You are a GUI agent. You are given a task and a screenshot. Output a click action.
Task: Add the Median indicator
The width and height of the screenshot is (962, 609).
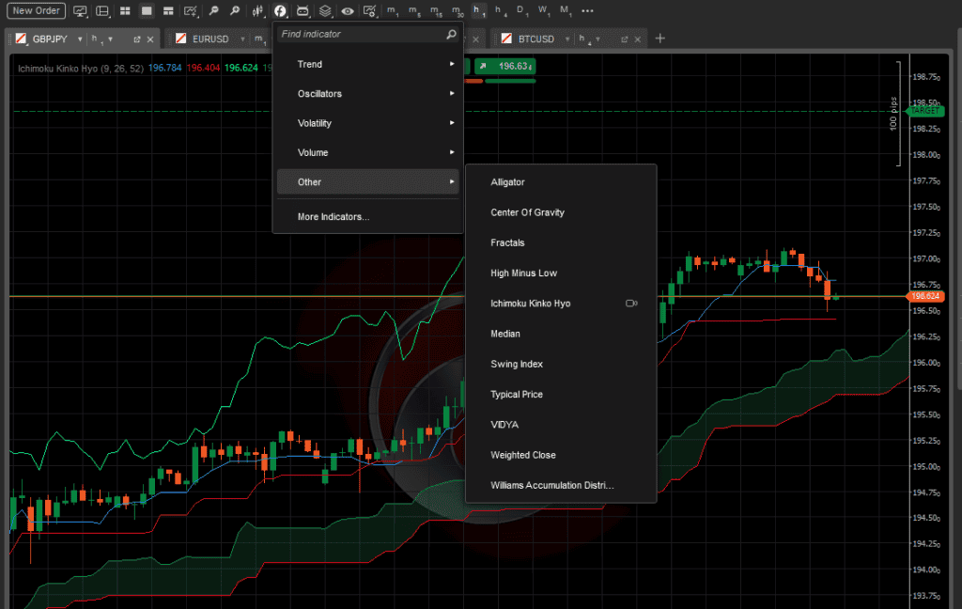(x=561, y=334)
